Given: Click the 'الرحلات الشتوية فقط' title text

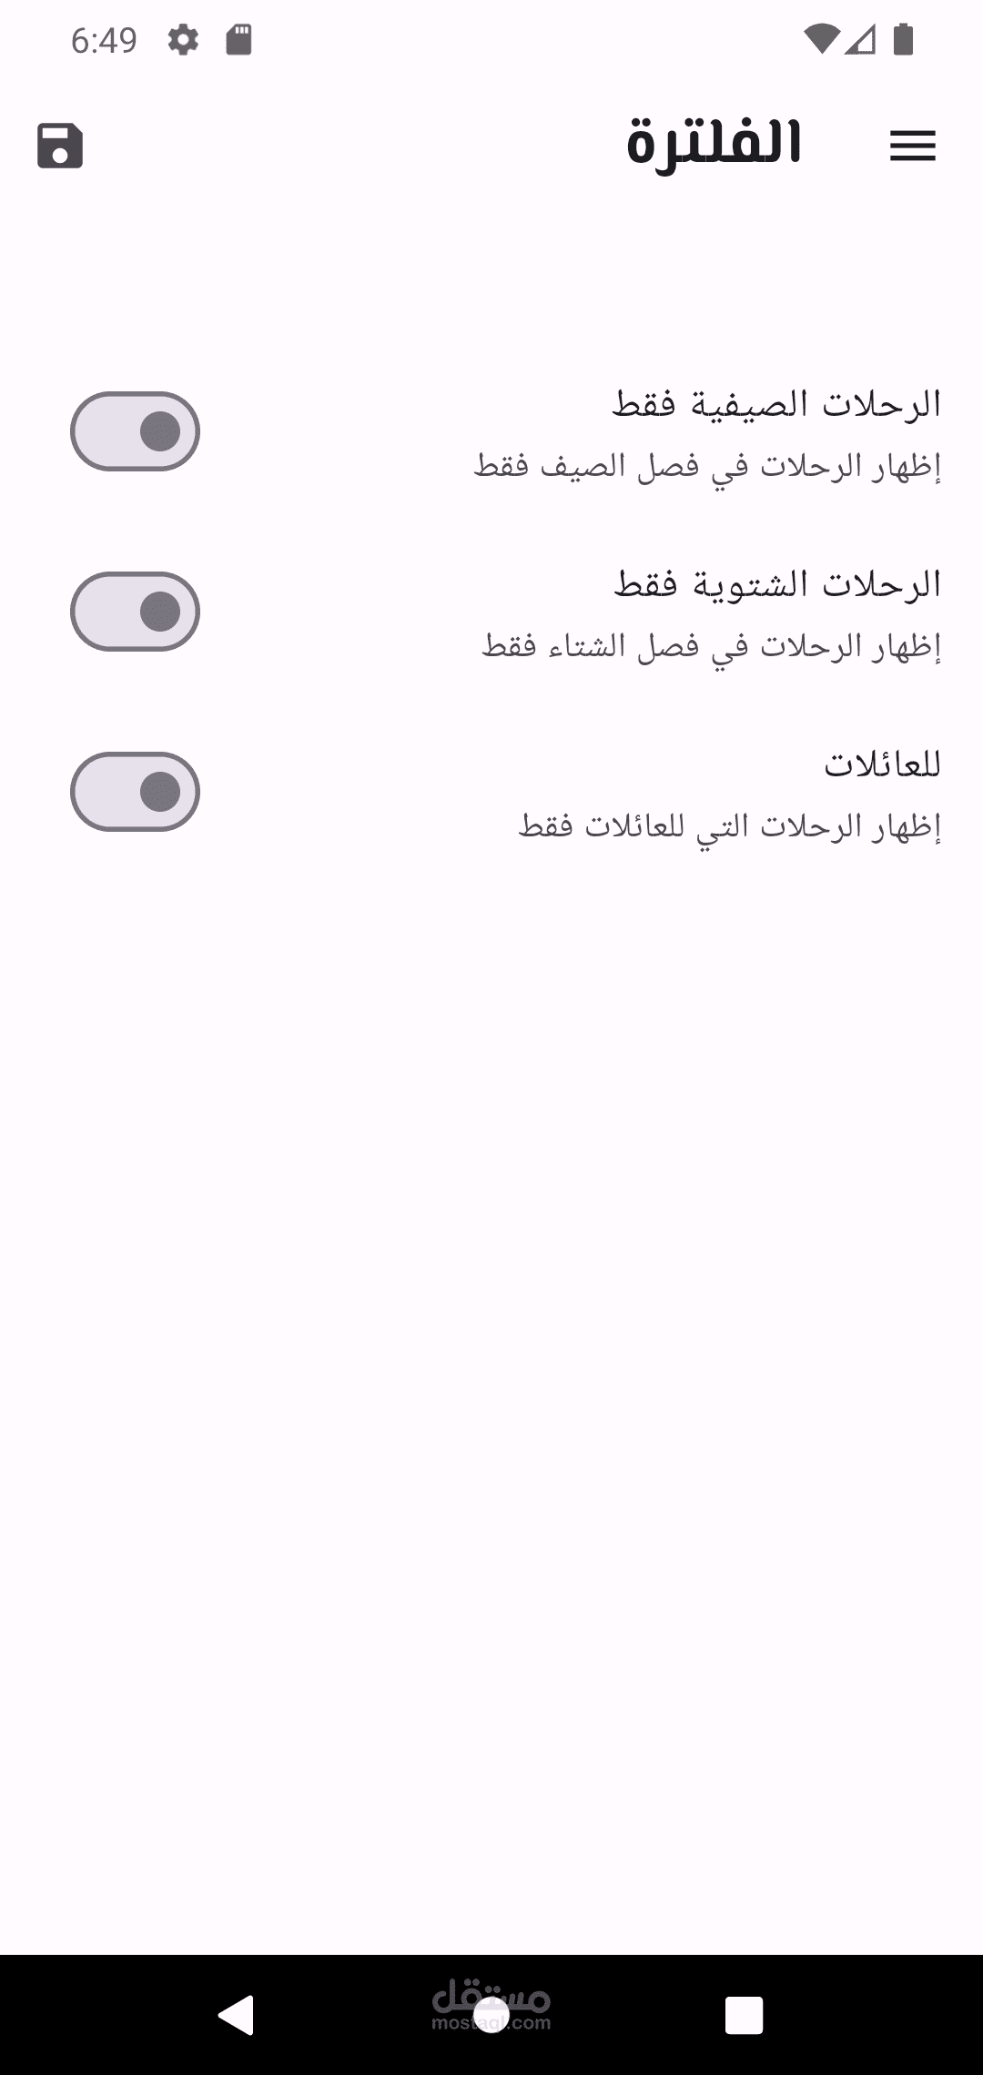Looking at the screenshot, I should click(x=777, y=584).
